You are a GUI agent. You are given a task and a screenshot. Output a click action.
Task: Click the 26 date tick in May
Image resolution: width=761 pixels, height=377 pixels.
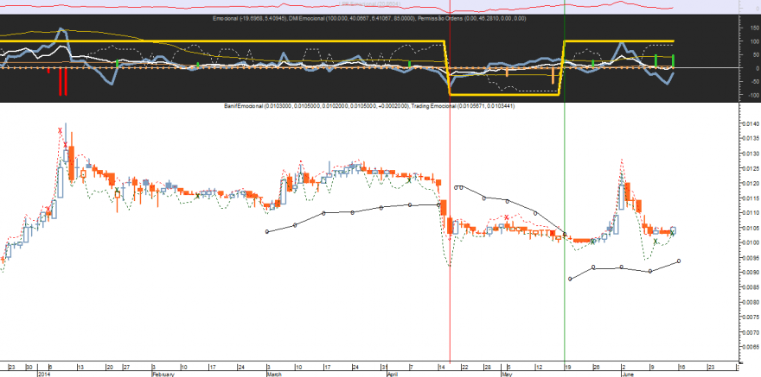[597, 367]
